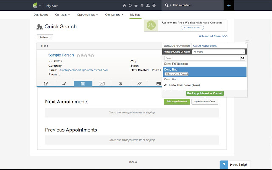Expand search type dropdown next to magnifier
Screen dimensions: 272x170
170,5
